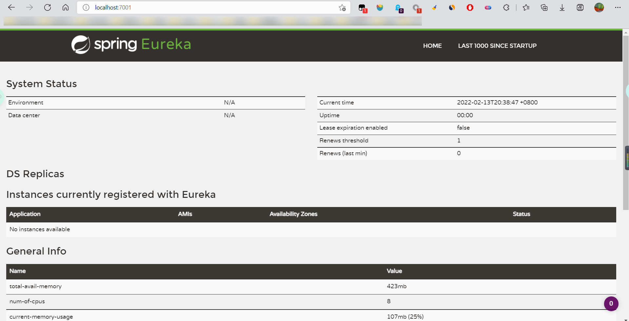Image resolution: width=629 pixels, height=321 pixels.
Task: Click the purple floating 0 badge
Action: [611, 304]
